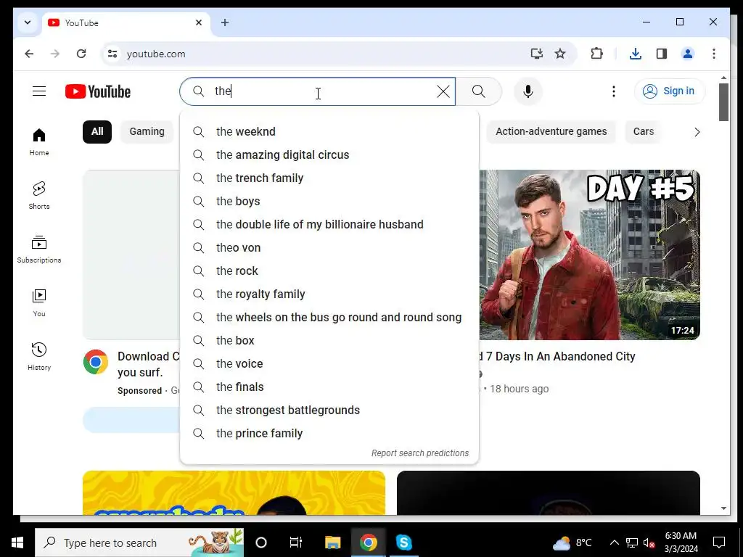This screenshot has width=743, height=557.
Task: Choose suggestion "the box"
Action: pyautogui.click(x=329, y=341)
